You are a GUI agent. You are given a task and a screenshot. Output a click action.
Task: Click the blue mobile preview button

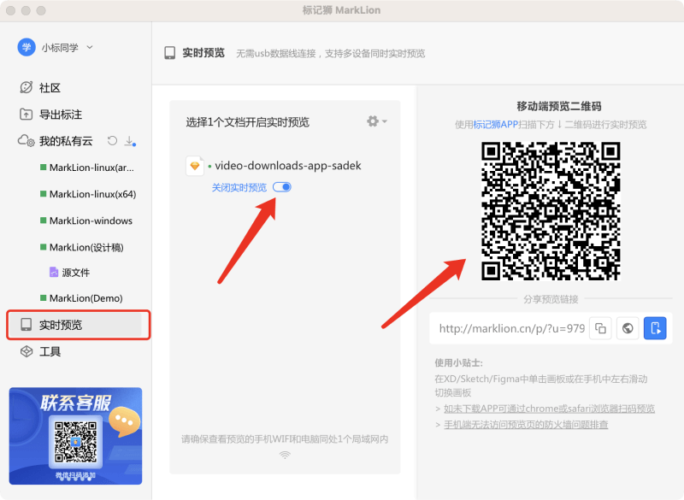tap(655, 328)
